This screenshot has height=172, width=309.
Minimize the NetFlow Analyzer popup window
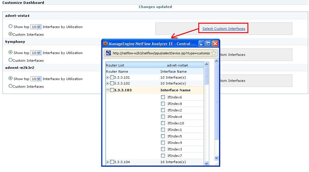pos(201,44)
